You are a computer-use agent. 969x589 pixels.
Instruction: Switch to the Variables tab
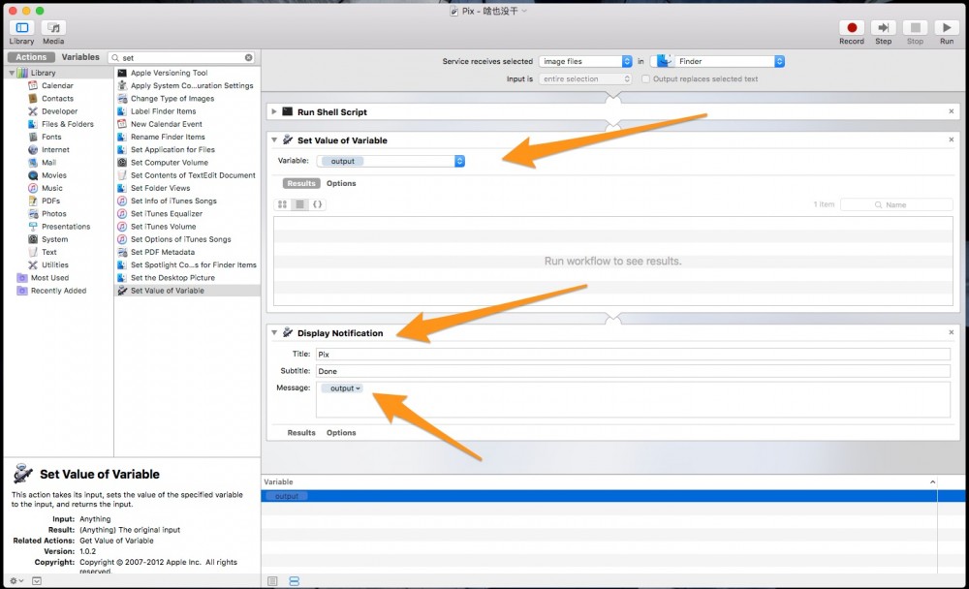[80, 56]
